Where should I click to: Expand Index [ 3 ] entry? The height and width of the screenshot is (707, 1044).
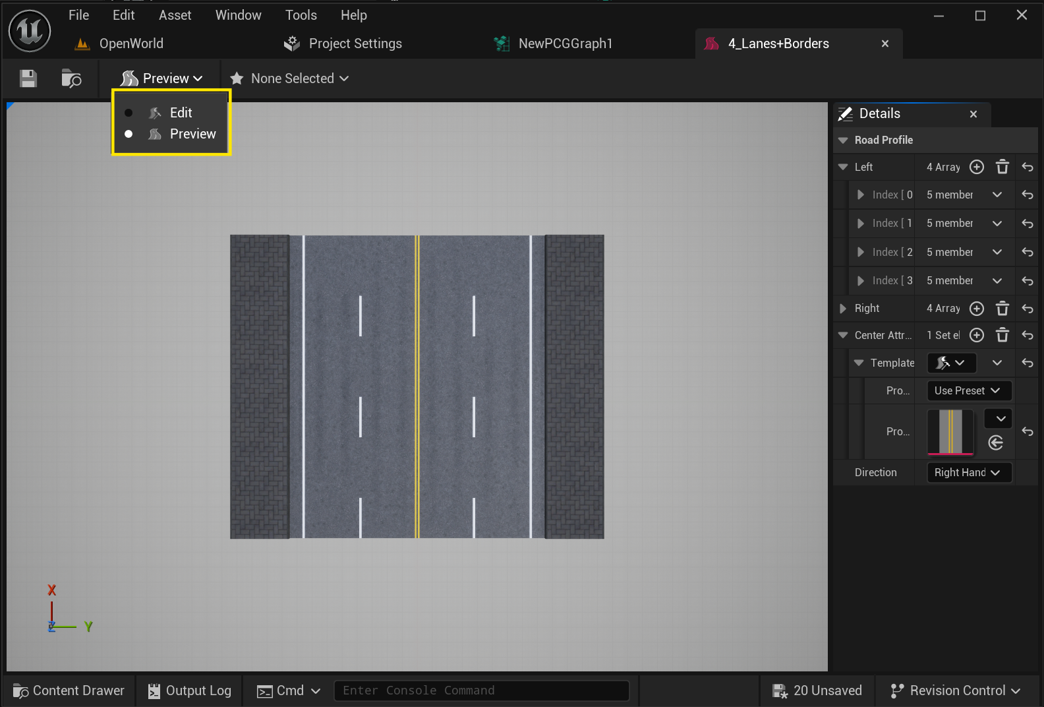[x=860, y=281]
